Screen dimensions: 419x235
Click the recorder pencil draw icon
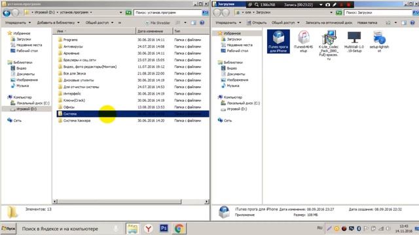(335, 5)
